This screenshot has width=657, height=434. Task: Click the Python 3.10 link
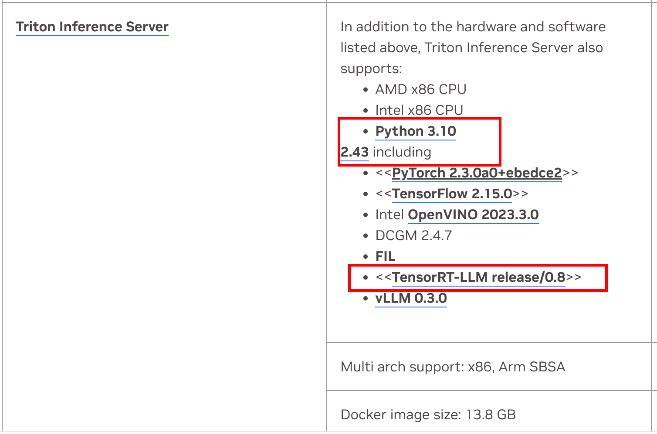pyautogui.click(x=416, y=131)
